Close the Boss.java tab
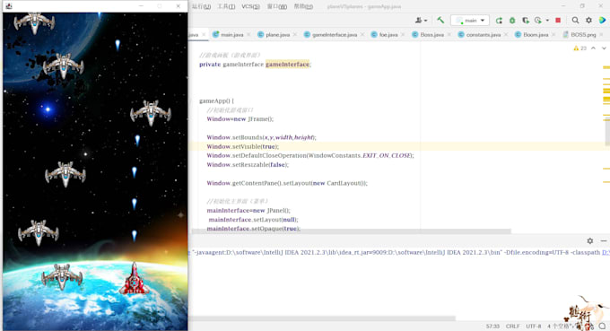Image resolution: width=610 pixels, height=331 pixels. (449, 35)
